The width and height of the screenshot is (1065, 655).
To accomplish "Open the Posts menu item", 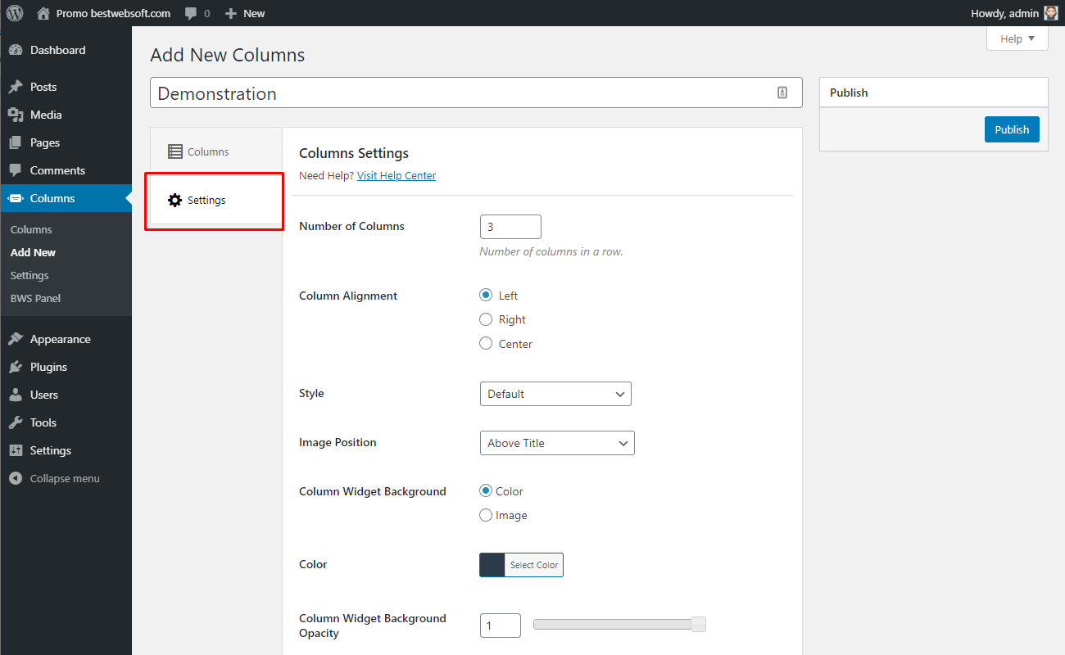I will [x=66, y=87].
